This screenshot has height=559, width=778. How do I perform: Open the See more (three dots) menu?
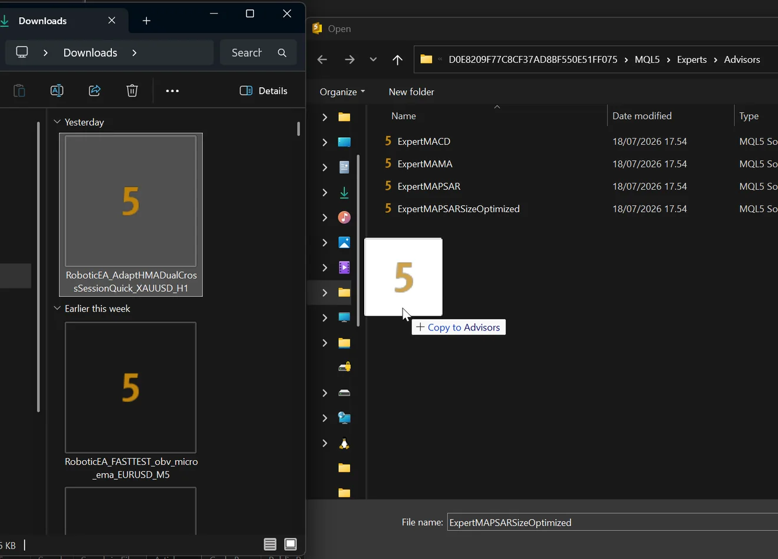(172, 91)
